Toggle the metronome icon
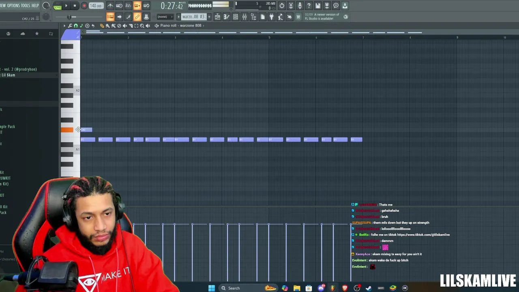Viewport: 519px width, 292px height. point(110,6)
